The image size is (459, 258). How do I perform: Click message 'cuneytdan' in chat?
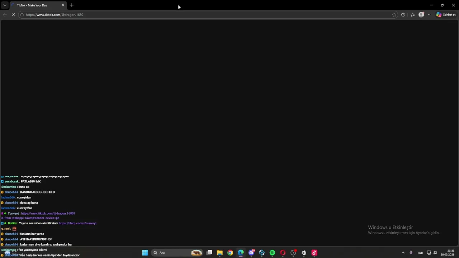point(24,197)
